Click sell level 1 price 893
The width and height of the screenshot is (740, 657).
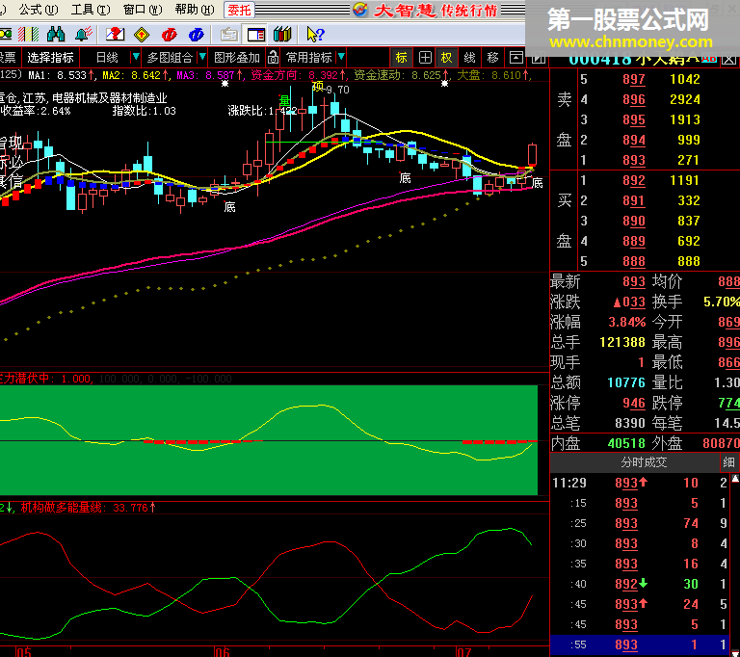(633, 161)
